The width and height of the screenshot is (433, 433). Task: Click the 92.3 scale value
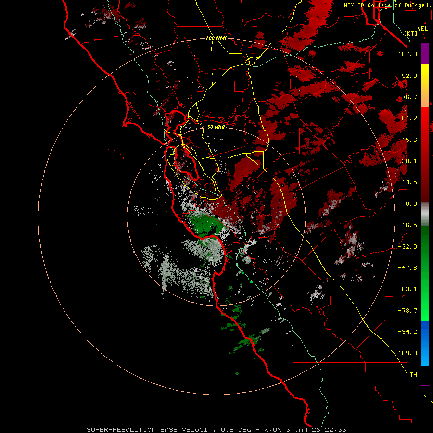409,76
